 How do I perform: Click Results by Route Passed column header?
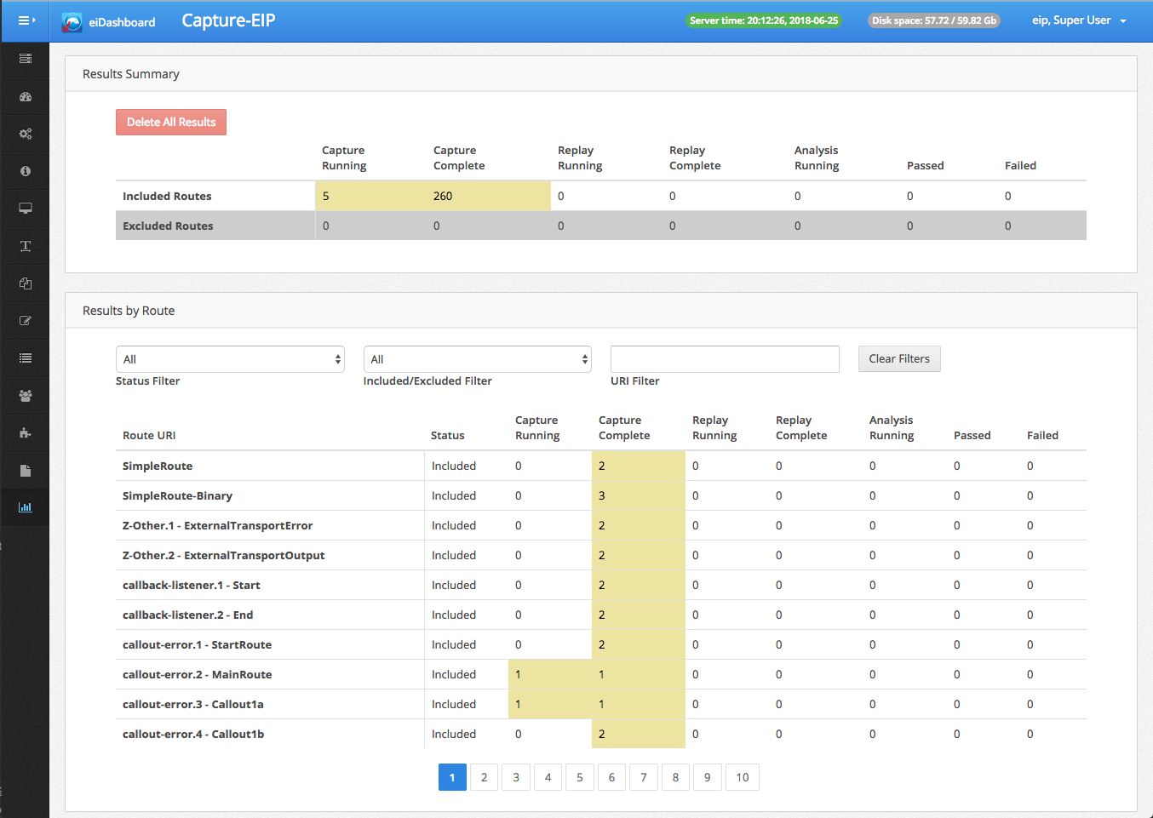(x=972, y=435)
